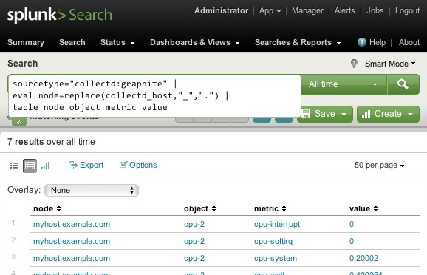Click the value column header
The image size is (427, 275).
(x=360, y=208)
